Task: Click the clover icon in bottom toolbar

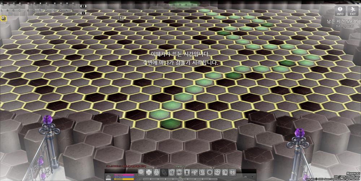Action: point(149,172)
